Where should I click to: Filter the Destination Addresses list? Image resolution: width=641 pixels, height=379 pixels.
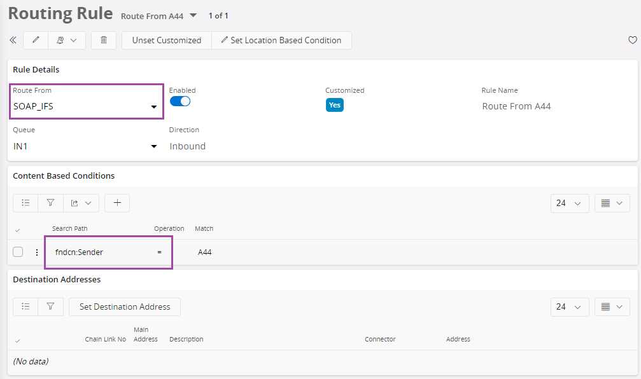click(50, 307)
